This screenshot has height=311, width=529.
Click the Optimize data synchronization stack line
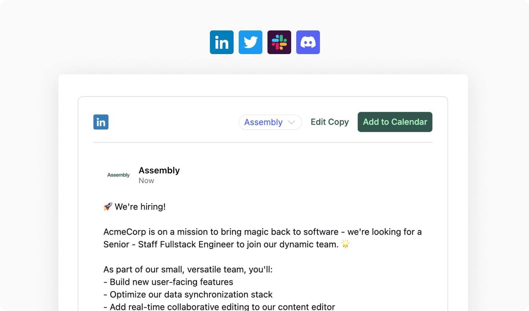coord(188,295)
